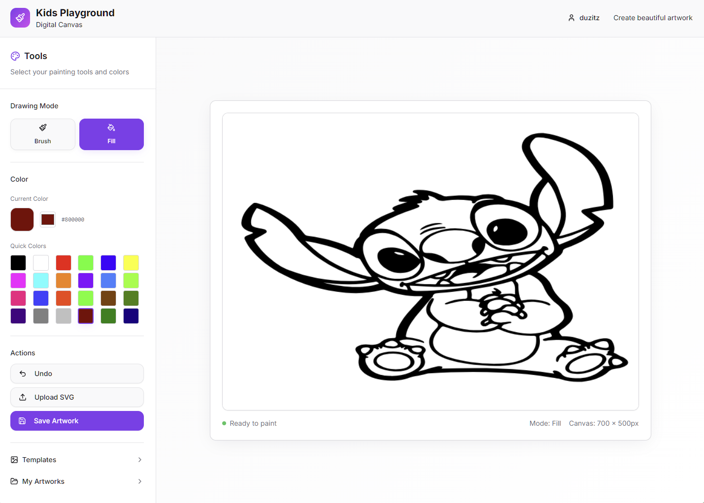Screen dimensions: 704x503
Task: Click the user profile icon beside duzitz
Action: click(571, 18)
